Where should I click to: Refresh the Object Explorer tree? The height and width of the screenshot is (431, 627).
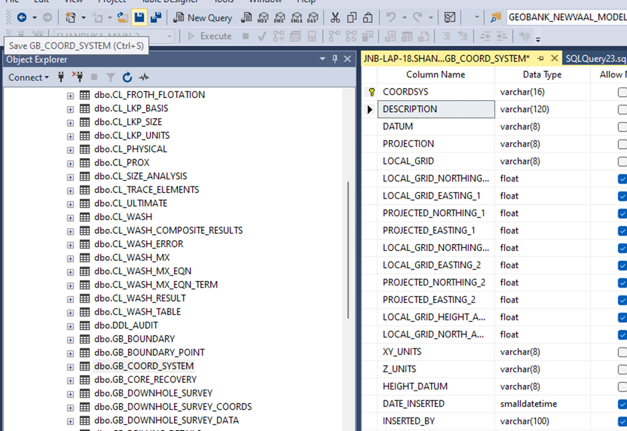[127, 77]
